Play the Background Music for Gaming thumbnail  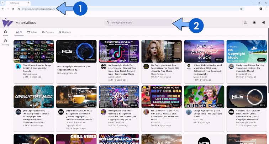tap(119, 97)
